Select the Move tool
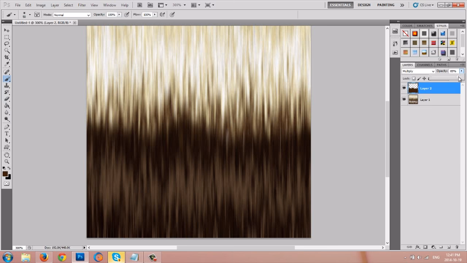467x263 pixels. coord(7,30)
